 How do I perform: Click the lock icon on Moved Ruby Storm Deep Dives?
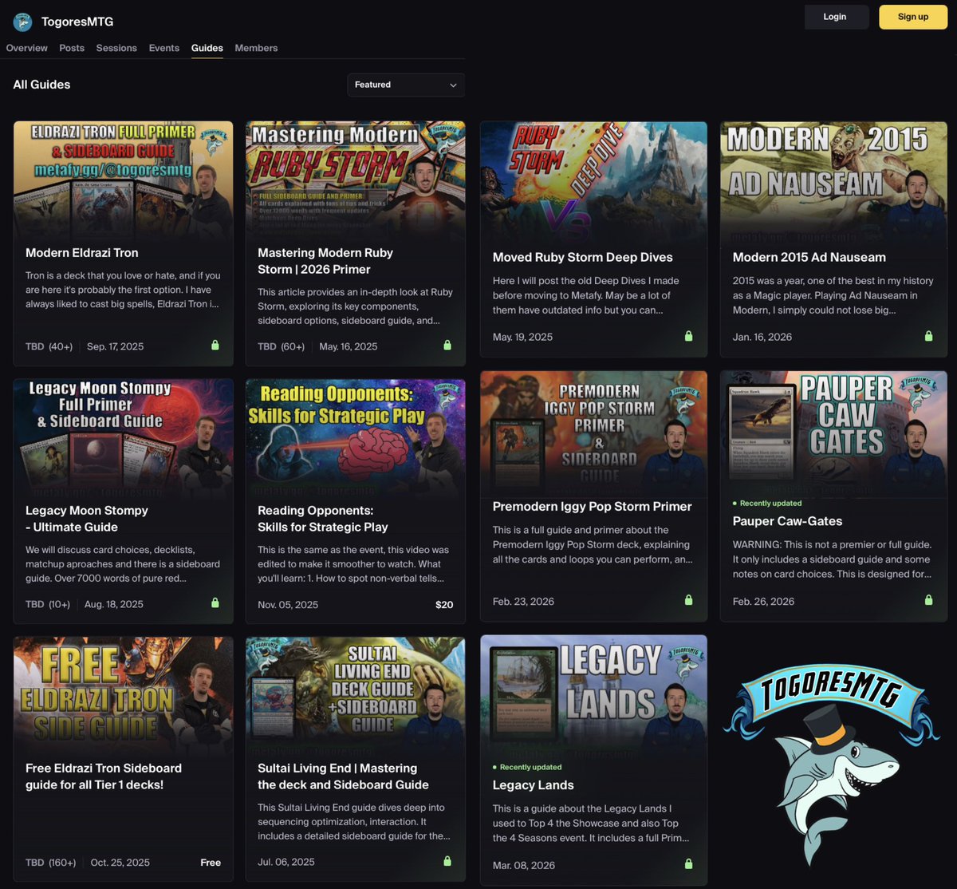point(689,336)
